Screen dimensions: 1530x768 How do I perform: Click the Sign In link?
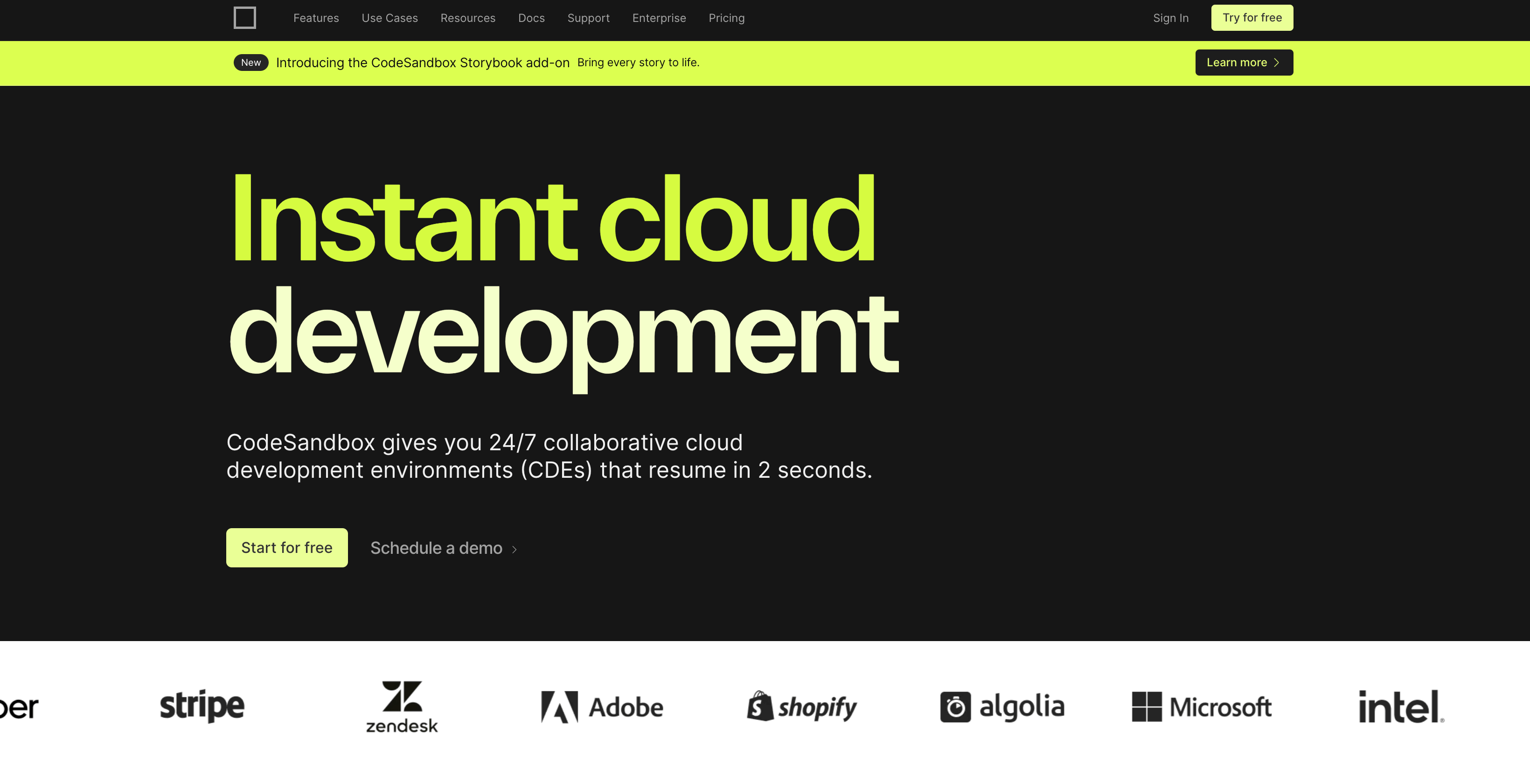(1171, 18)
